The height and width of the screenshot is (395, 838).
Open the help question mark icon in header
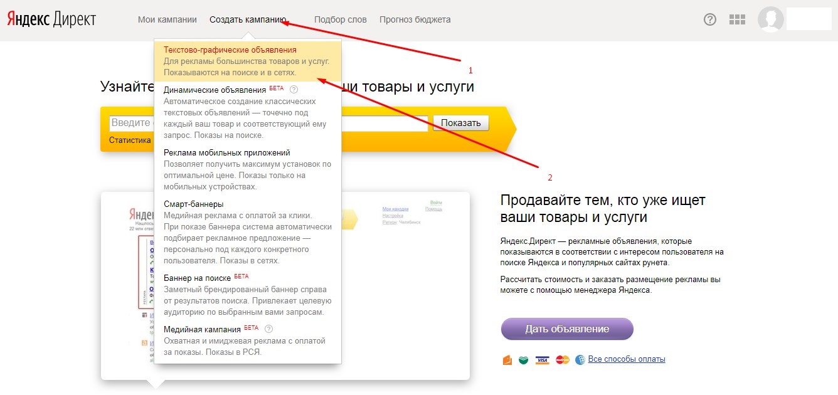pos(710,19)
